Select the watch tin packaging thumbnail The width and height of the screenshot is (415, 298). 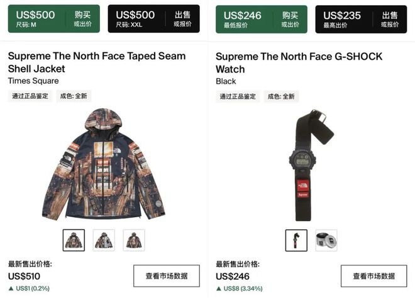326,241
